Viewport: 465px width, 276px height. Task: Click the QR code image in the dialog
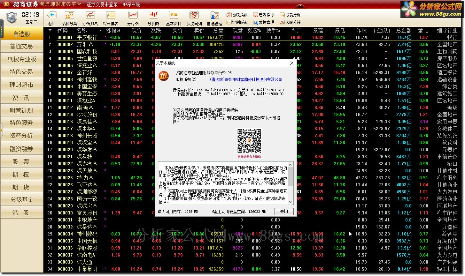pyautogui.click(x=249, y=141)
